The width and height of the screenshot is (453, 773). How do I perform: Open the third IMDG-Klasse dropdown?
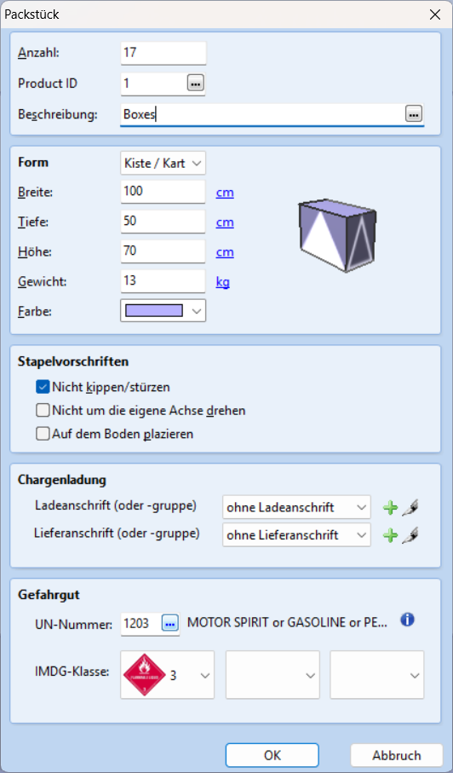click(377, 674)
